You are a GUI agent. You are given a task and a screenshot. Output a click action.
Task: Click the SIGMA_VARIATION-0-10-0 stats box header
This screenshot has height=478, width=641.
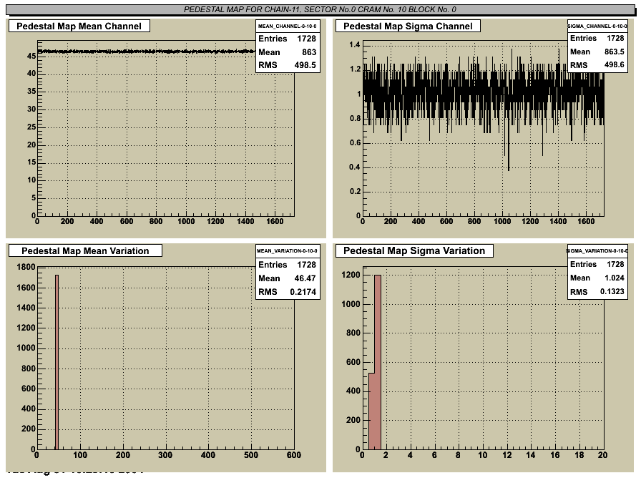pos(597,250)
